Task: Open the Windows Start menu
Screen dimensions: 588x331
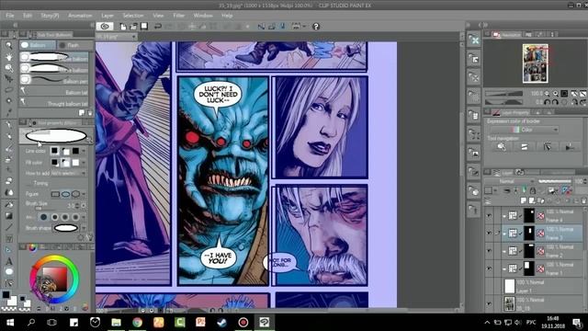Action: [10, 322]
